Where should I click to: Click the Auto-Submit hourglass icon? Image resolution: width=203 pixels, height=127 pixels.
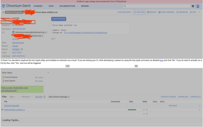(3, 81)
